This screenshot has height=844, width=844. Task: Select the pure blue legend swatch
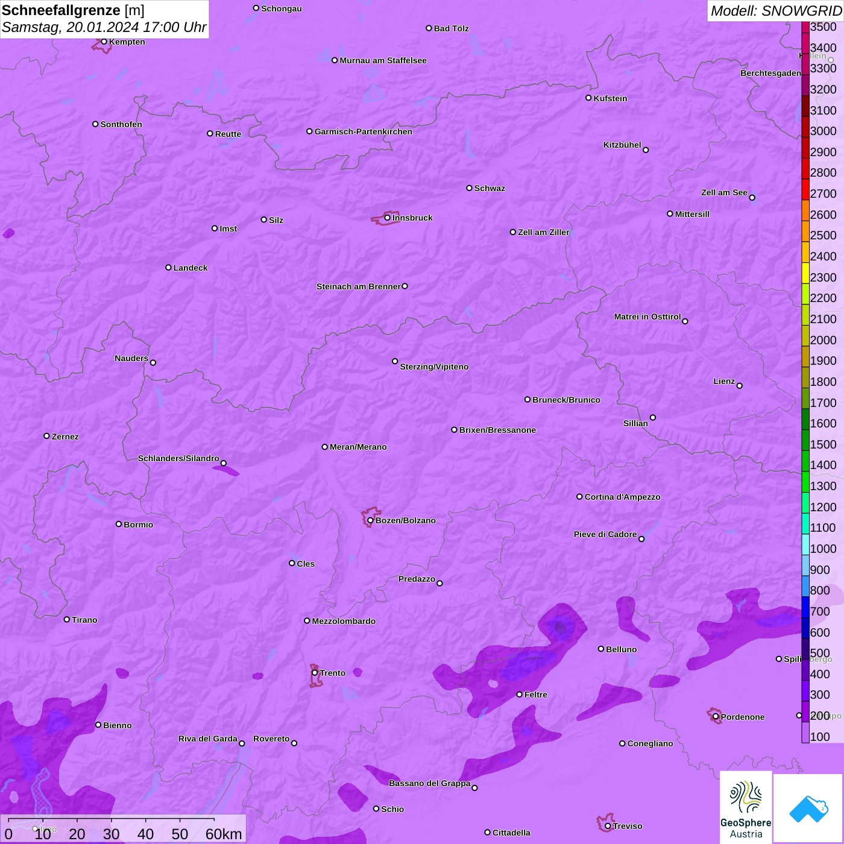[805, 606]
